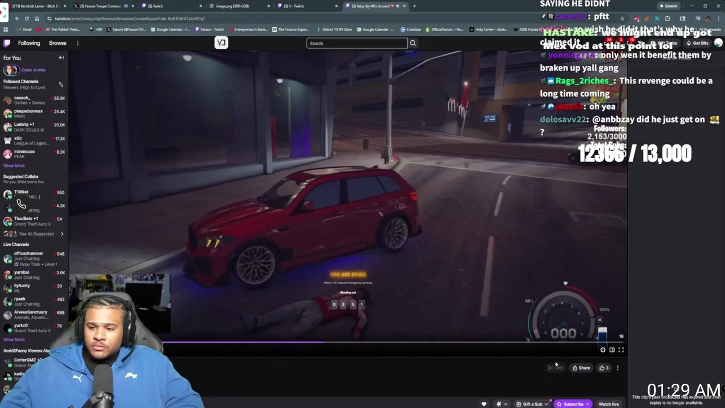Open ryaah live channel
This screenshot has width=725, height=408.
point(34,301)
